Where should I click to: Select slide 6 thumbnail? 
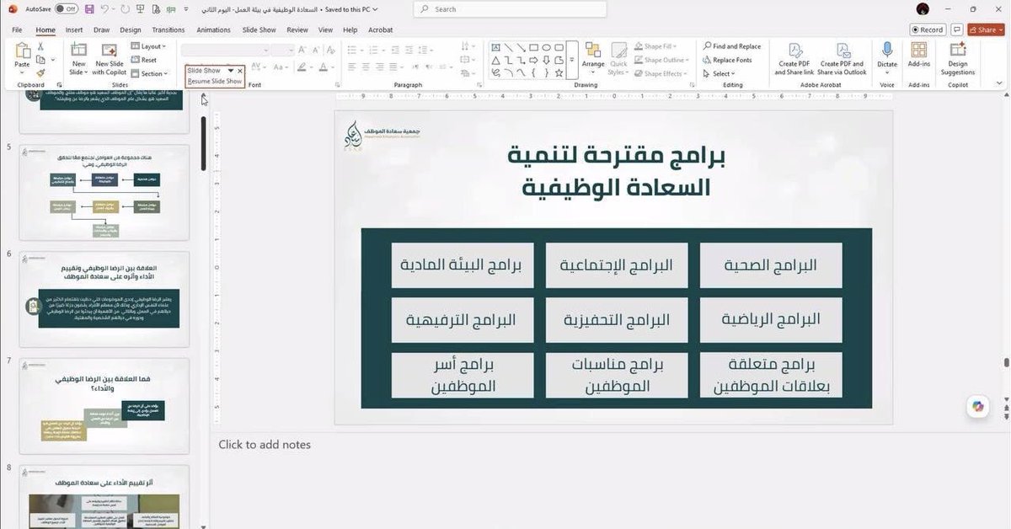(104, 298)
